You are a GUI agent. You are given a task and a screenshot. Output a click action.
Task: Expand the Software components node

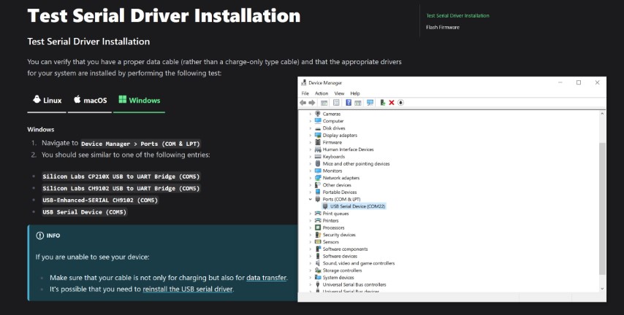click(311, 249)
